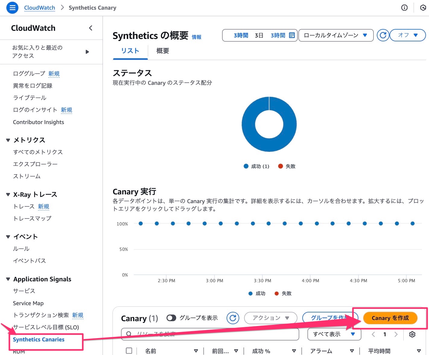Image resolution: width=429 pixels, height=355 pixels.
Task: Open the すべて表示 filter dropdown
Action: (334, 334)
